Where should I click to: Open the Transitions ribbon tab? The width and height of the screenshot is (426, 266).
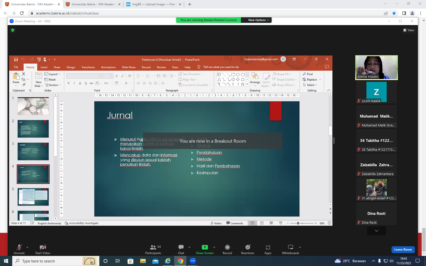88,67
